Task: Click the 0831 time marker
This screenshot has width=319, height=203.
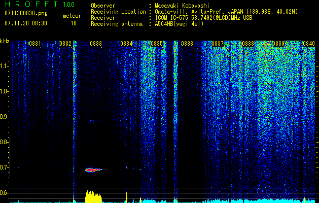Action: 35,44
